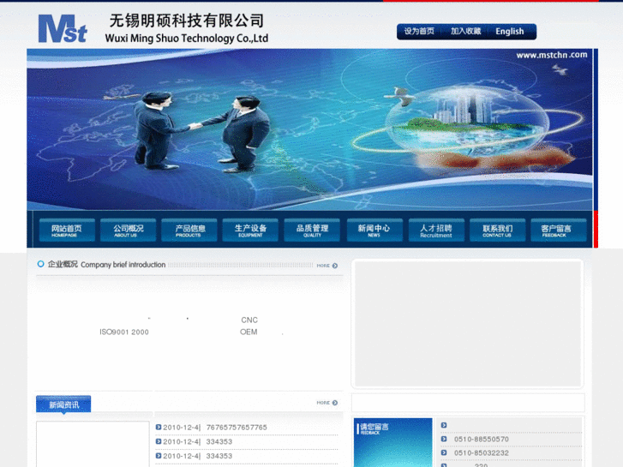The width and height of the screenshot is (623, 467).
Task: Click the ISO9001 2000 text
Action: coord(124,332)
